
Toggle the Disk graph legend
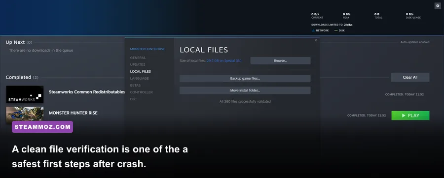click(x=339, y=30)
